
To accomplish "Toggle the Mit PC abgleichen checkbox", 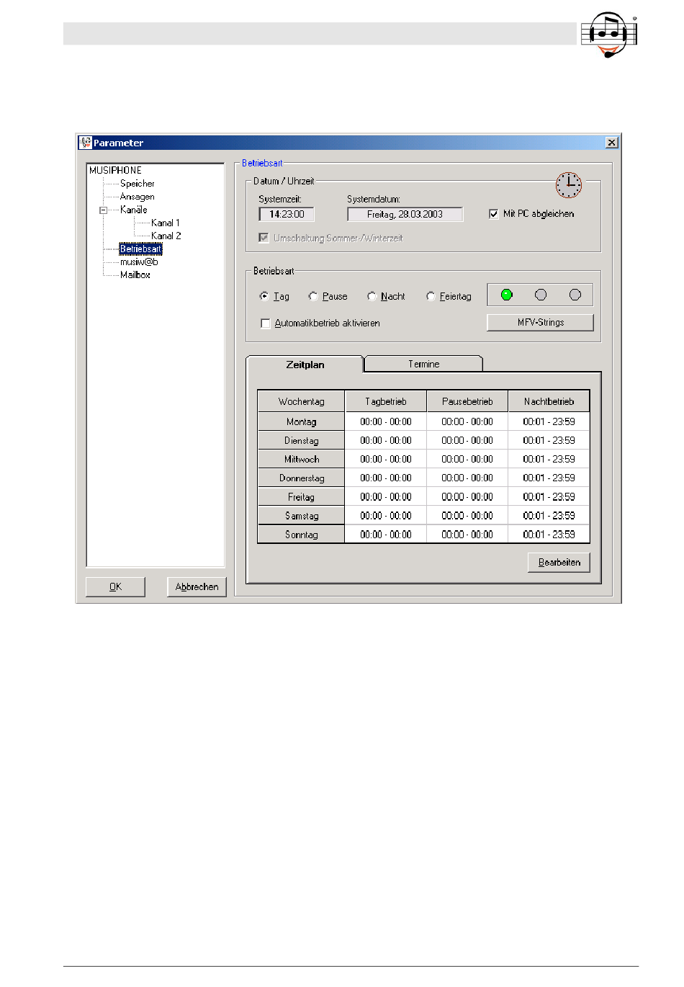I will tap(494, 214).
